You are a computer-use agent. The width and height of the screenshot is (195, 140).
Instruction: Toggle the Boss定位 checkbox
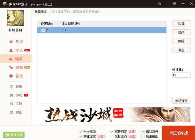coord(80,132)
